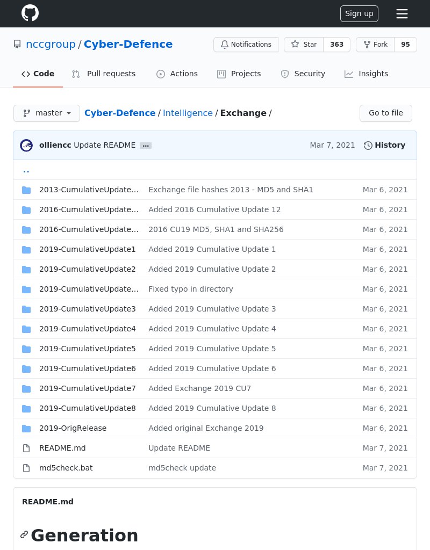Open 'Exchange file hashes 2013 - MD5 and SHA1' commit
The image size is (430, 550).
click(x=231, y=190)
